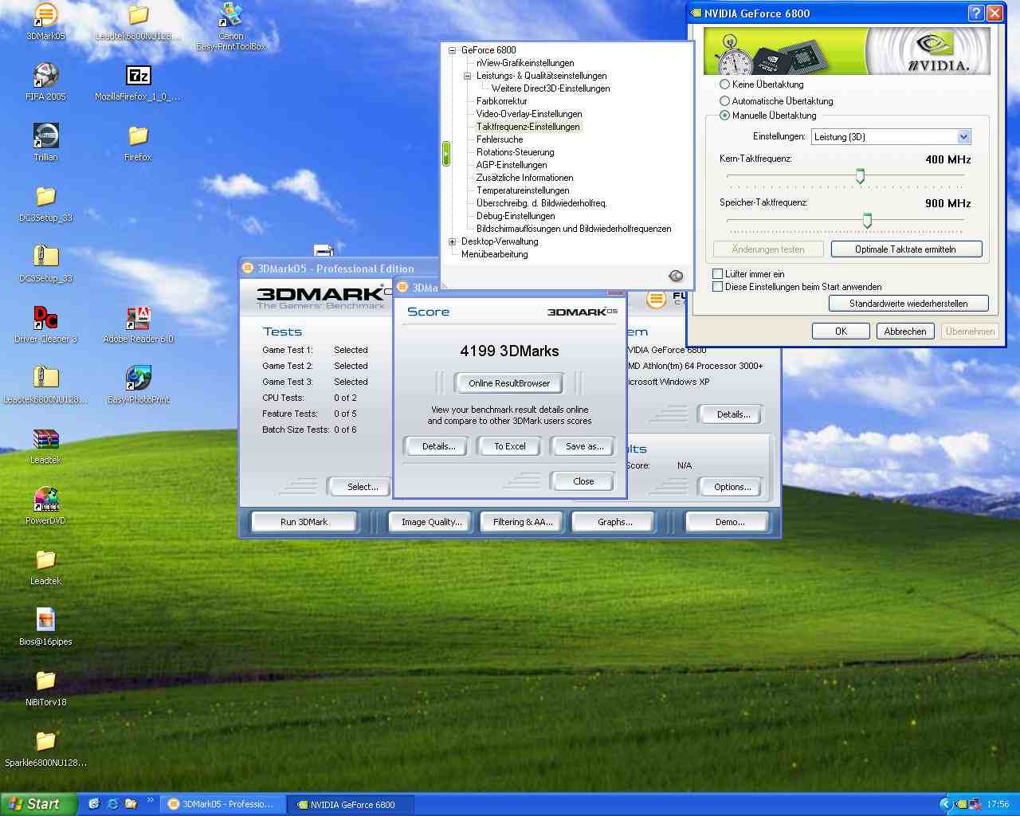
Task: Select Weitere Direct3D-Einstellungen tree item
Action: pyautogui.click(x=551, y=88)
